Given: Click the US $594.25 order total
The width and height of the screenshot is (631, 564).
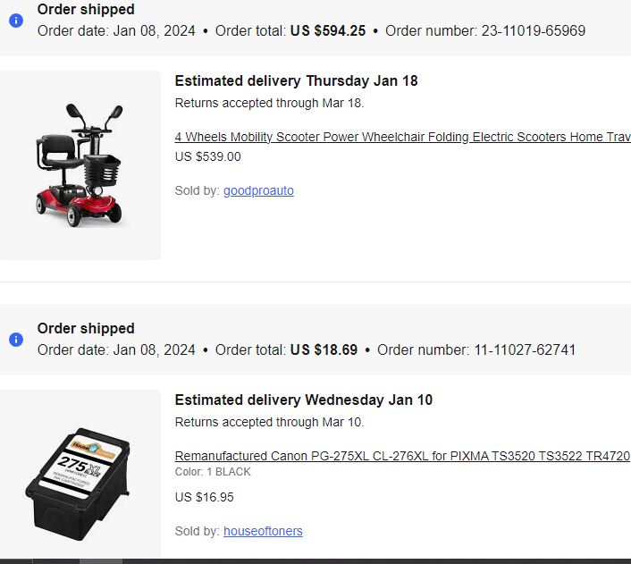Looking at the screenshot, I should (x=328, y=30).
